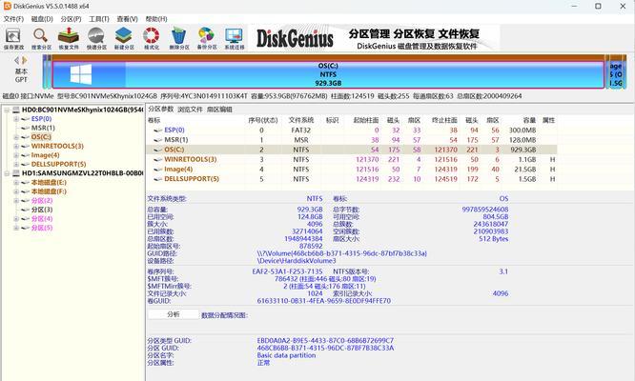Switch to the 分区参数 tab
The width and height of the screenshot is (635, 381).
pos(161,110)
